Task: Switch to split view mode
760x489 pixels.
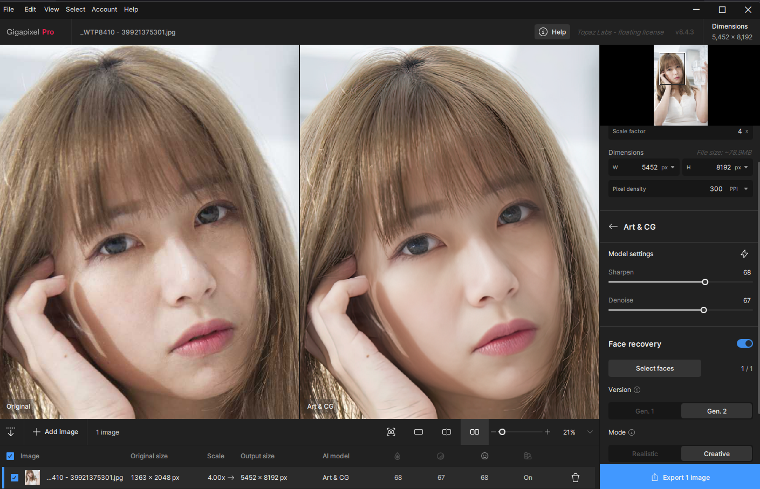Action: pos(447,432)
